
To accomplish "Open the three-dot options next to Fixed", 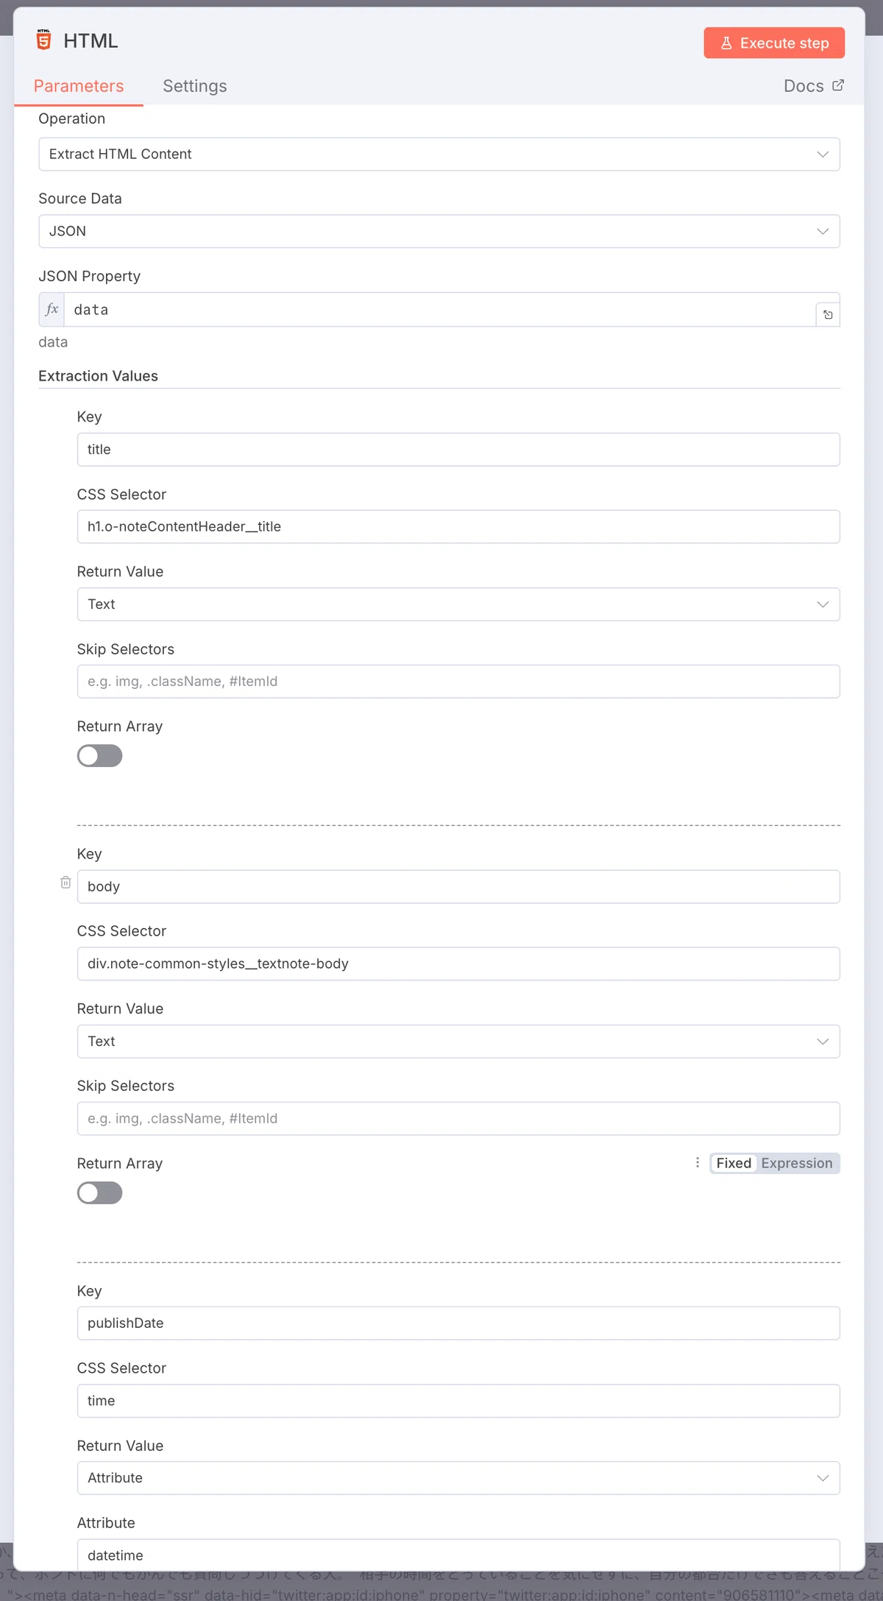I will pos(698,1163).
